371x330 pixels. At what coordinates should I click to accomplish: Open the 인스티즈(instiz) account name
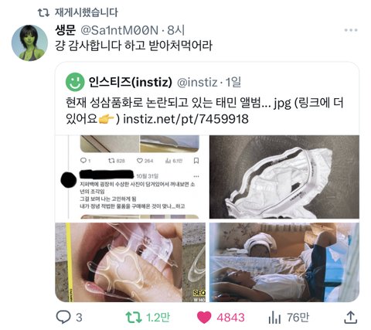click(x=131, y=82)
